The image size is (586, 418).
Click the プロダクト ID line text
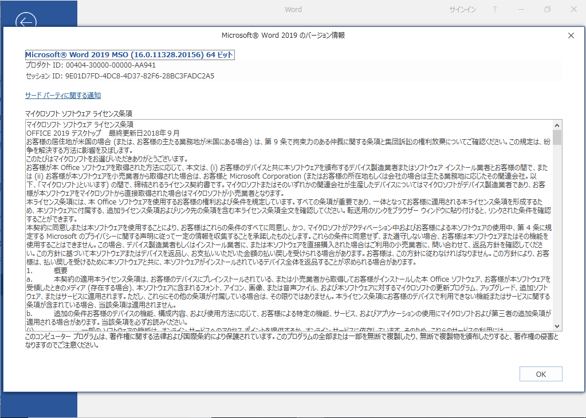click(91, 65)
